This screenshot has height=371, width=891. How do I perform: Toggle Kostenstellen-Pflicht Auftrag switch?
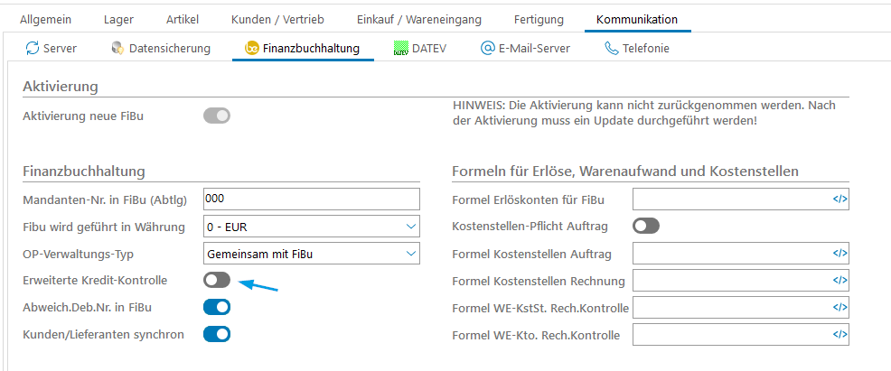tap(646, 226)
